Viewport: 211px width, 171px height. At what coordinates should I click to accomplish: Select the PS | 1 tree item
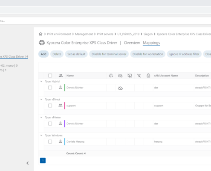point(3,70)
